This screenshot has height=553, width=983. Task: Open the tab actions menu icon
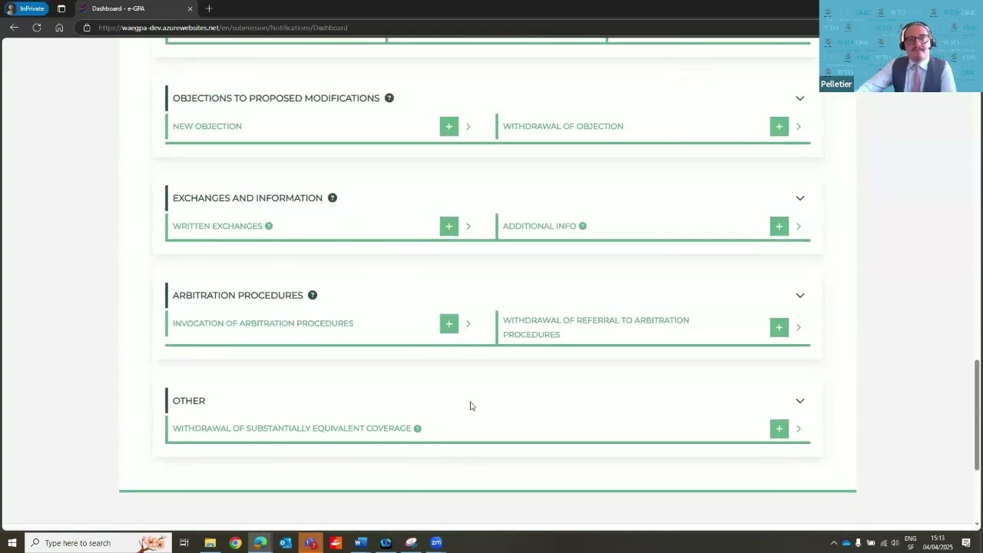pos(61,8)
